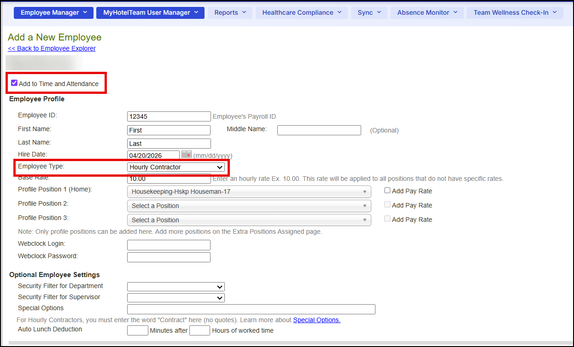The image size is (574, 347).
Task: Open the Hire Date calendar picker icon
Action: tap(187, 155)
